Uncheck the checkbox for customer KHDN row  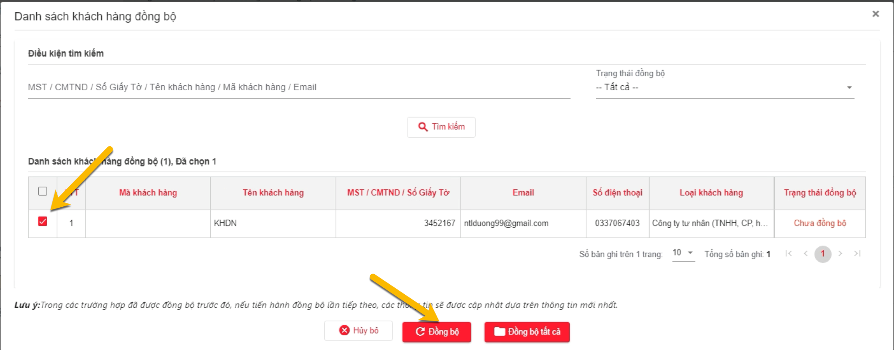pyautogui.click(x=42, y=222)
